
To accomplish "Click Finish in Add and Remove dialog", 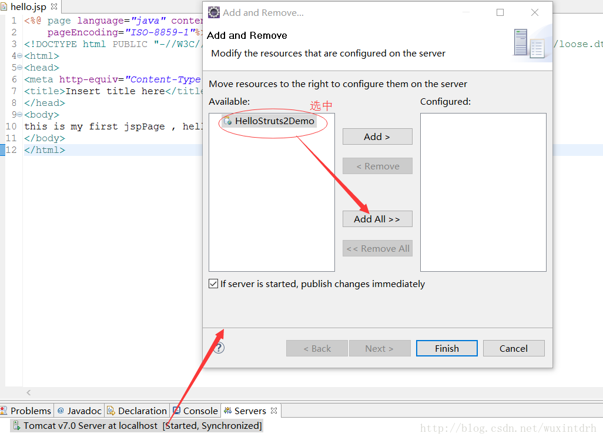I will pyautogui.click(x=447, y=348).
